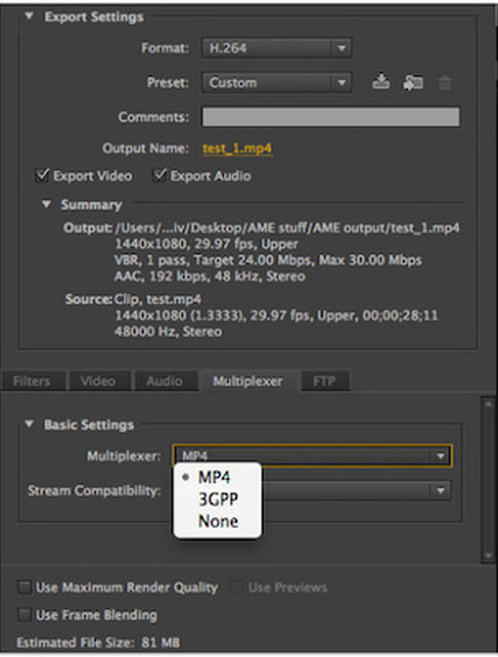Viewport: 498px width, 657px height.
Task: Click the Save Preset icon
Action: coord(380,82)
